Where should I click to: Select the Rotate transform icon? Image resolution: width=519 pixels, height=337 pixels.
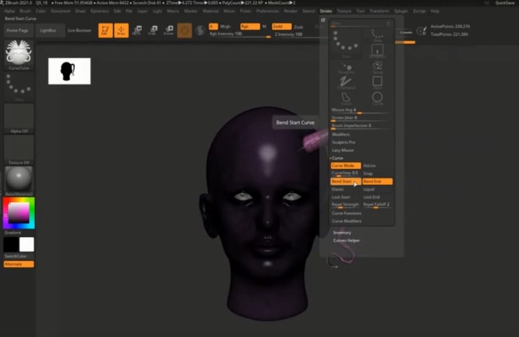[169, 30]
